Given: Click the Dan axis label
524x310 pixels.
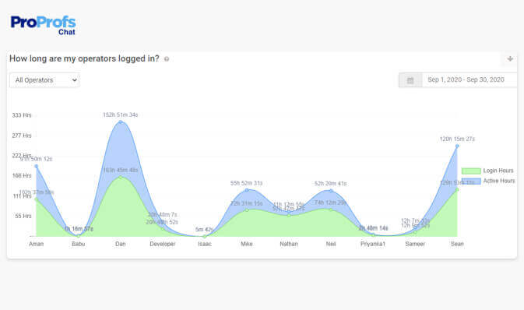Looking at the screenshot, I should coord(121,244).
